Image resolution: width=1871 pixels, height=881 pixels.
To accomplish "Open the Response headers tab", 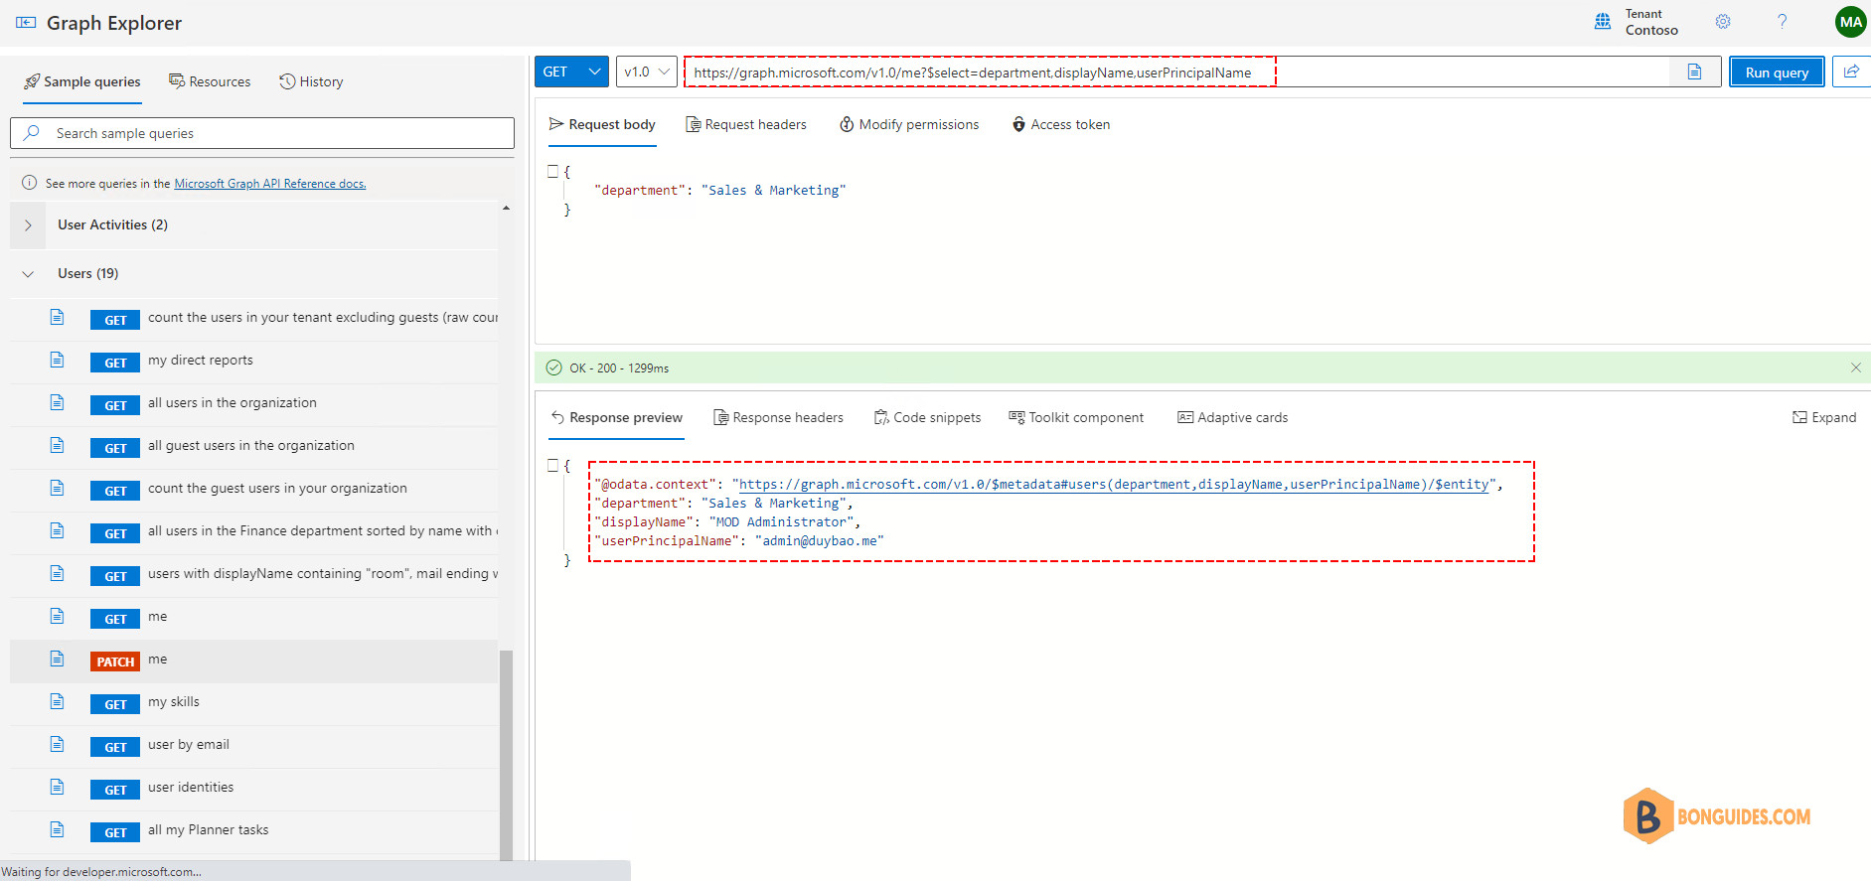I will point(778,417).
